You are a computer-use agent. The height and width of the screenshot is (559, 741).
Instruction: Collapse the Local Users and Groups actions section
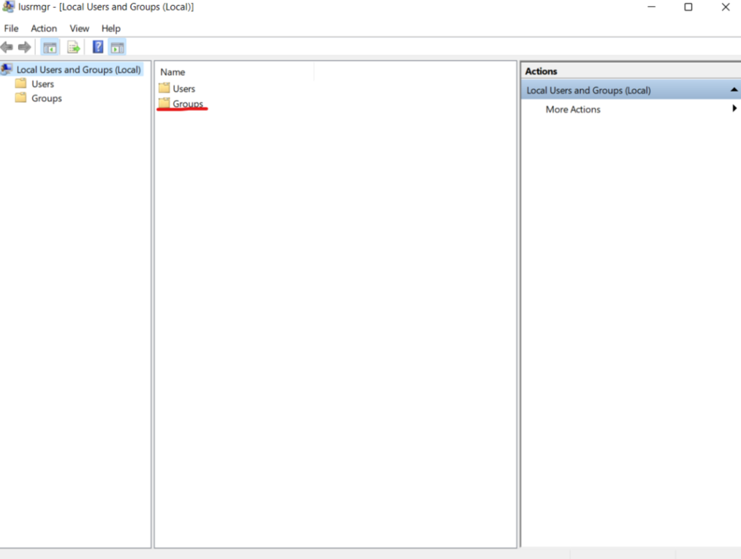click(734, 90)
